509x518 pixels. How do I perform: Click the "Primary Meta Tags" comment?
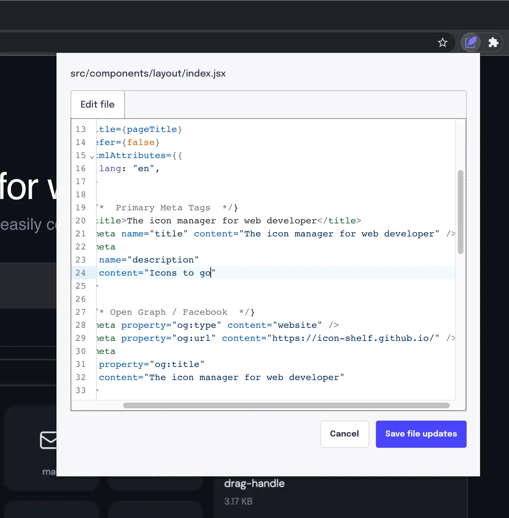click(x=163, y=208)
